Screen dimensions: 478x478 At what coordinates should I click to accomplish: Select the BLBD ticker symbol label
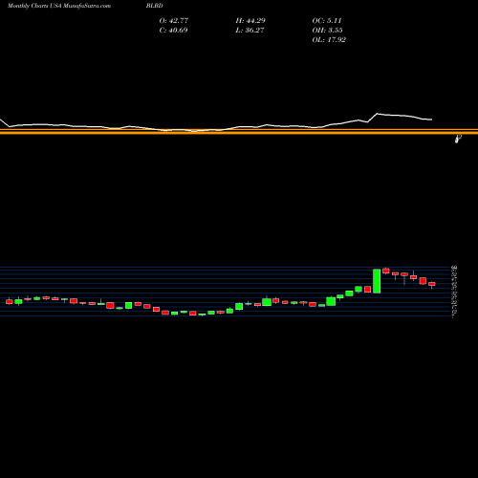(x=155, y=6)
